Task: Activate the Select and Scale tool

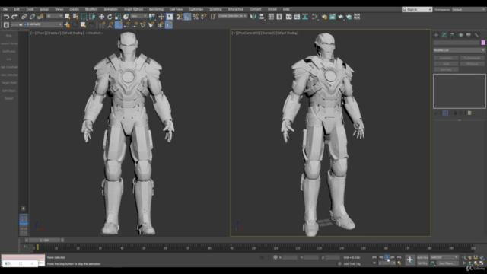Action: click(118, 17)
